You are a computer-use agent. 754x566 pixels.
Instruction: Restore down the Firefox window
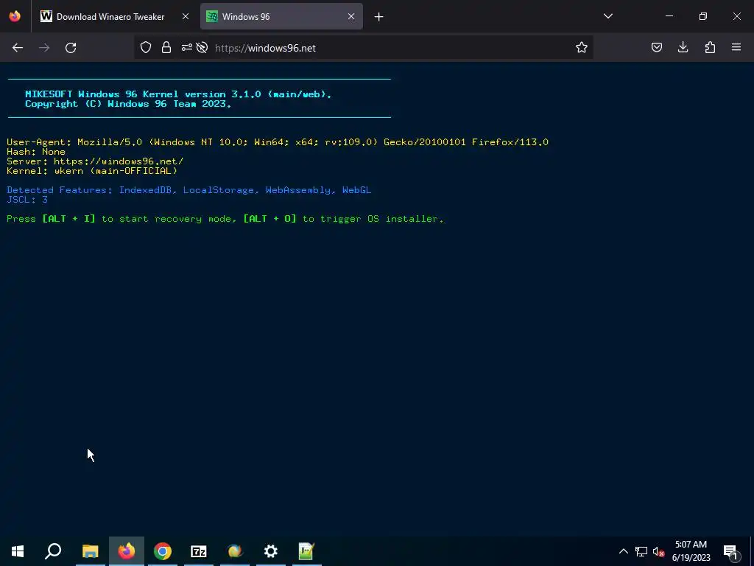point(703,16)
